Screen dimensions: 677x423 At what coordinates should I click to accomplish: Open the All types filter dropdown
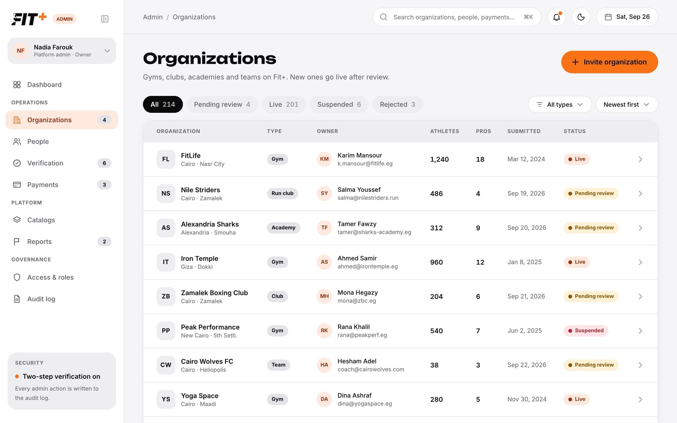[x=560, y=105]
